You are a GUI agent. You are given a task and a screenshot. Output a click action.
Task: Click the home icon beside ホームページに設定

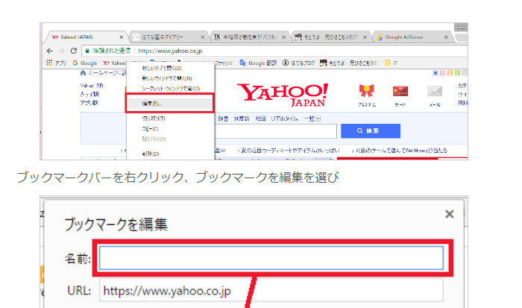coord(83,73)
